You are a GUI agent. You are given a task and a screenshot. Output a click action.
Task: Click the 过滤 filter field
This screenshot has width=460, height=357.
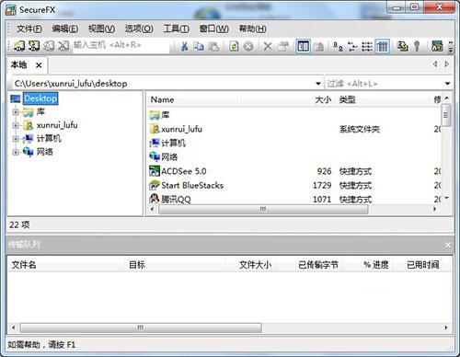pyautogui.click(x=384, y=84)
